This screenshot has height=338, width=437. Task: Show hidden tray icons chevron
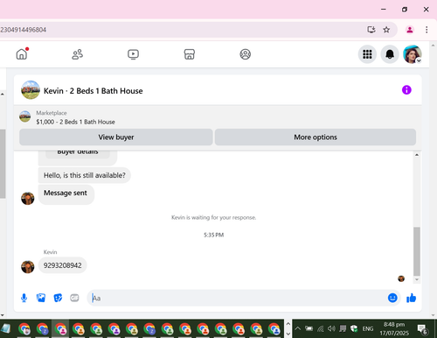[x=297, y=328]
